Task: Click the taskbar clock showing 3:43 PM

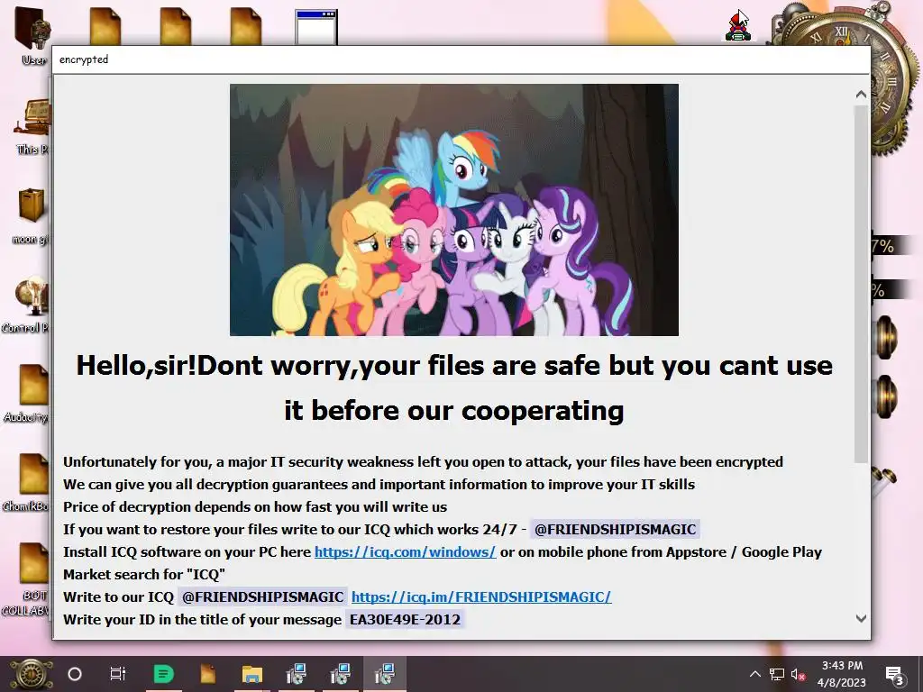Action: coord(842,666)
